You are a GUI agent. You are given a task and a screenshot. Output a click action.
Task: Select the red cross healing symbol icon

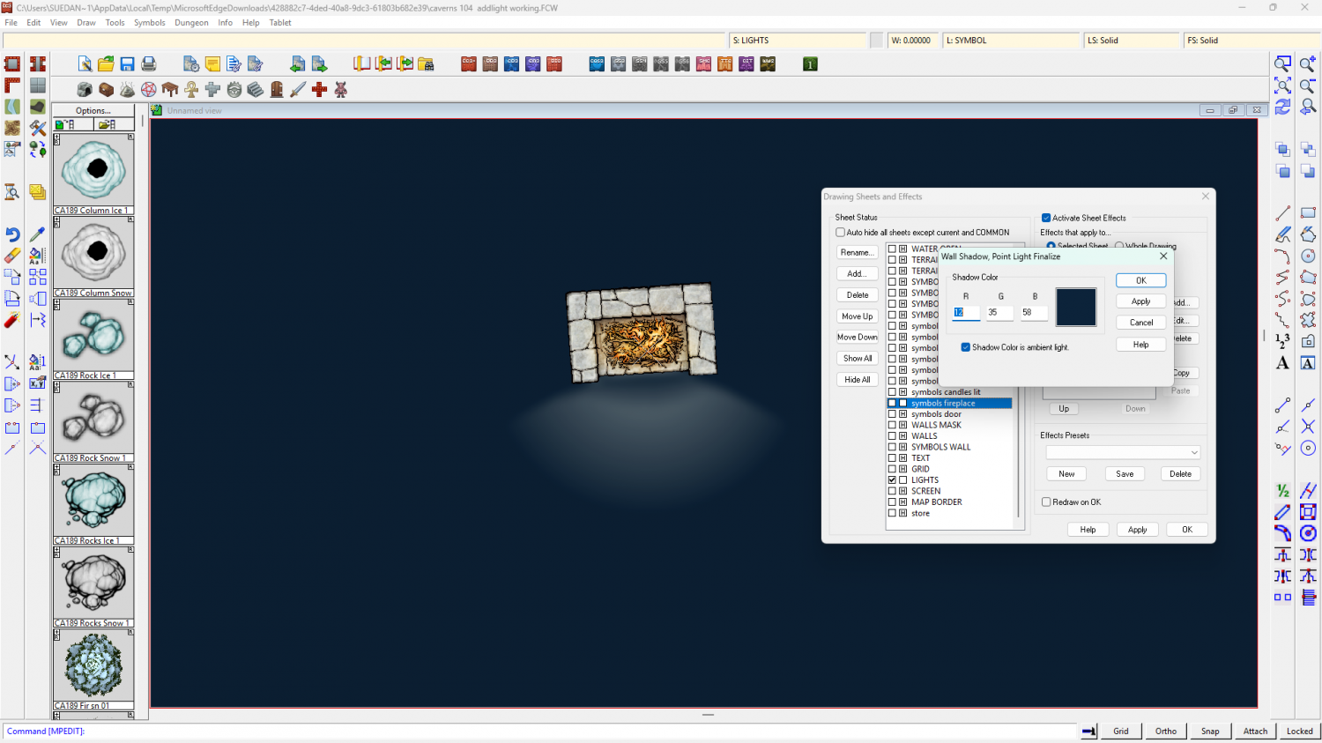(319, 90)
